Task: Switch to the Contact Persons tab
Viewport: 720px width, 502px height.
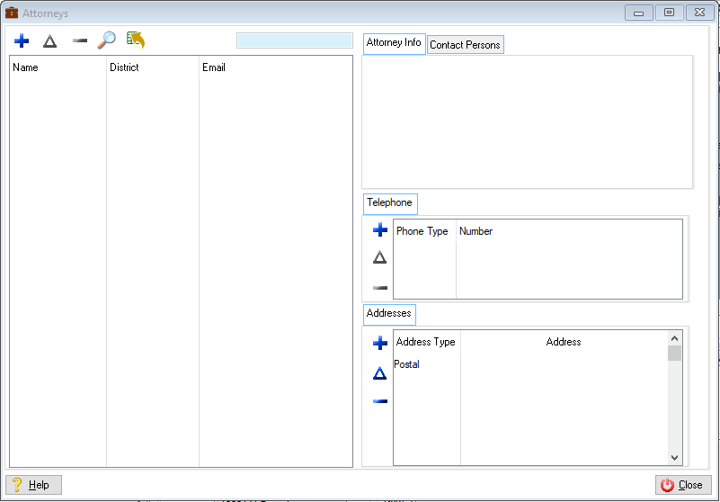Action: coord(465,45)
